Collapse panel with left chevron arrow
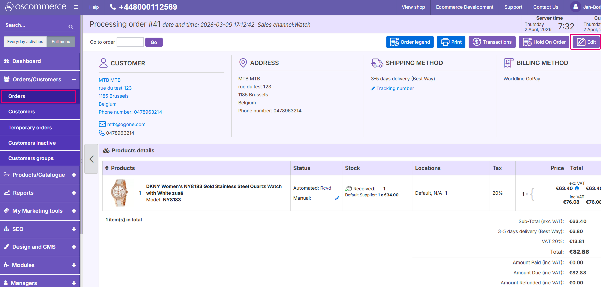601x287 pixels. (x=91, y=159)
